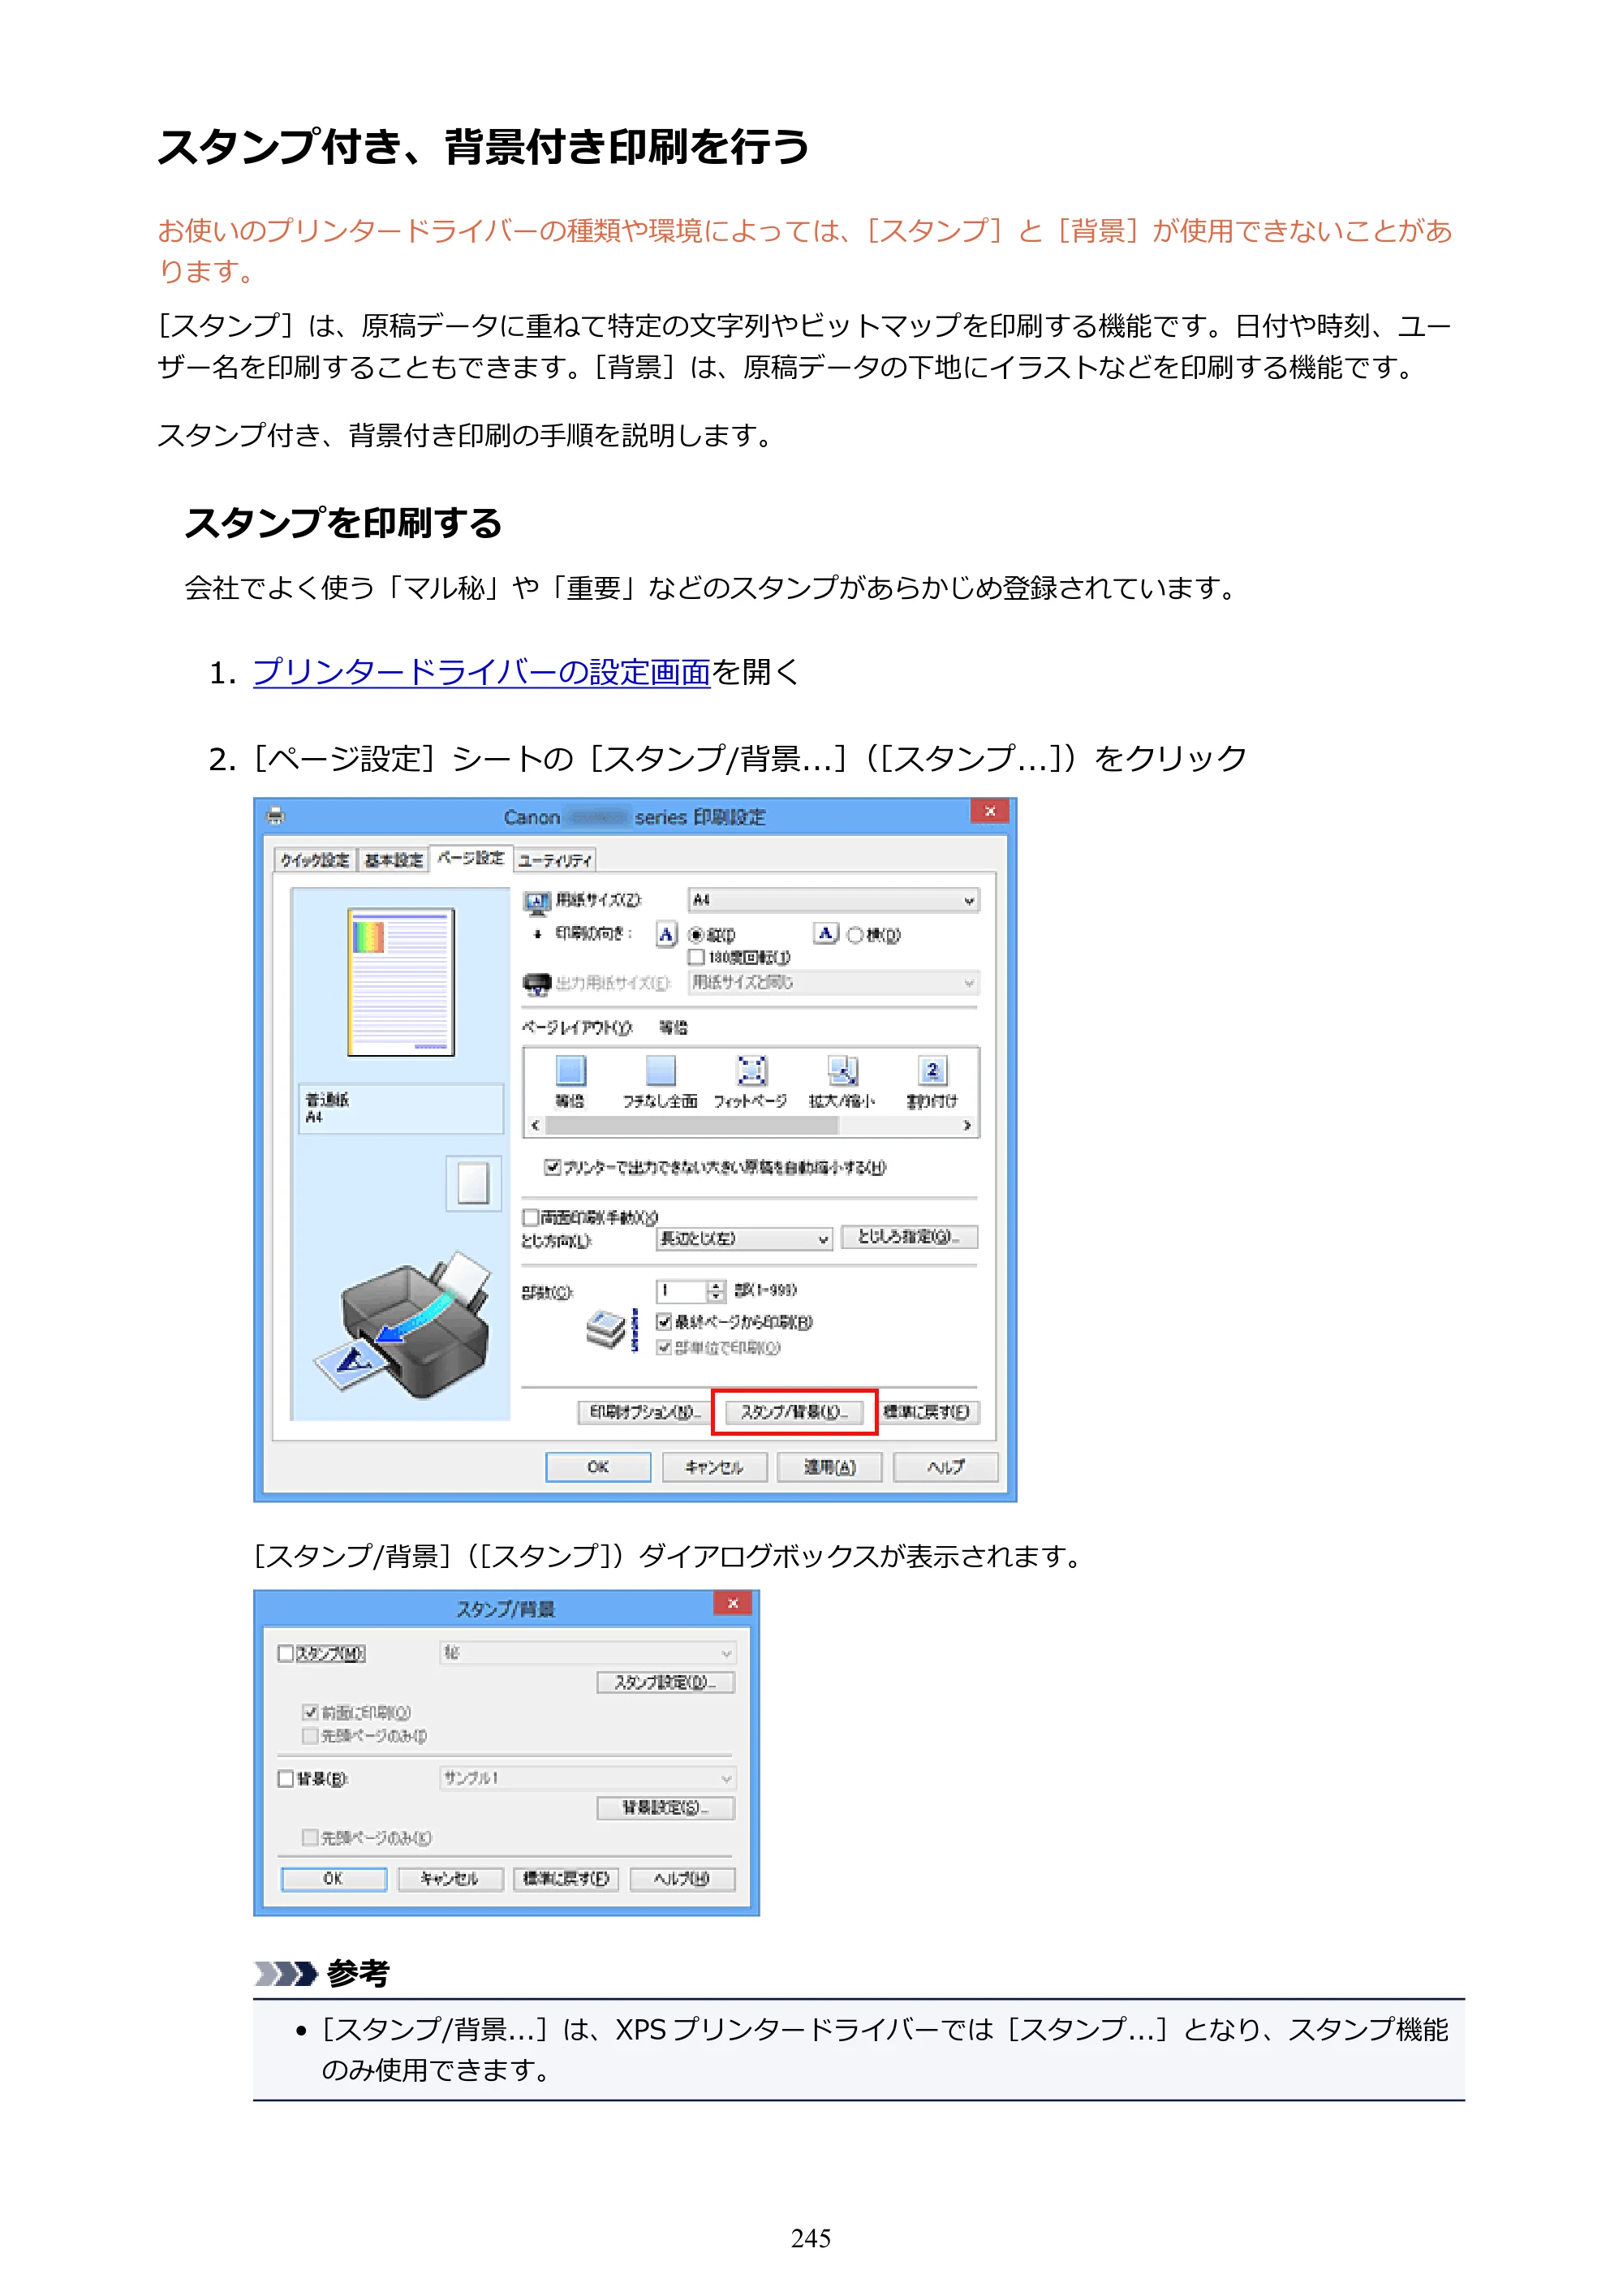Viewport: 1623px width, 2296px height.
Task: Select the 縦 (portrait) radio button
Action: click(x=696, y=935)
